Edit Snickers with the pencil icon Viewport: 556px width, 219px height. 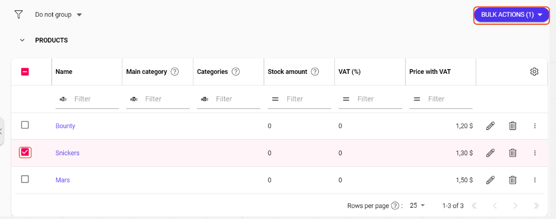(x=490, y=153)
